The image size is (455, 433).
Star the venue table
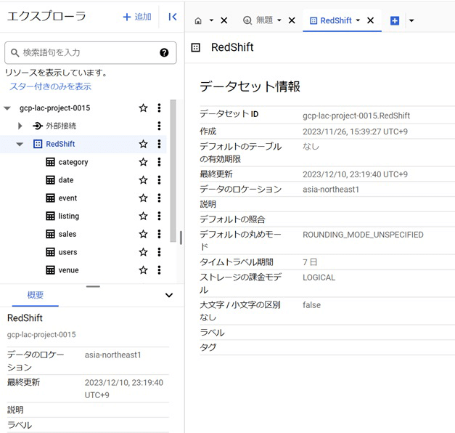[143, 270]
